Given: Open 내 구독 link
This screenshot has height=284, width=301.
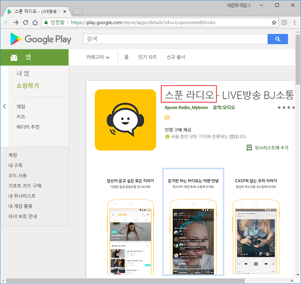Looking at the screenshot, I should tap(16, 165).
